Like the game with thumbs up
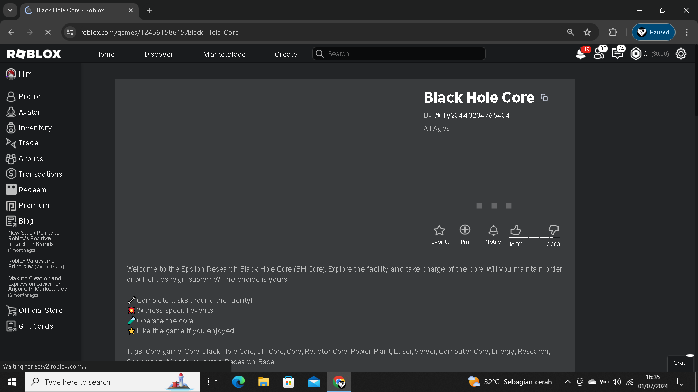 tap(516, 230)
